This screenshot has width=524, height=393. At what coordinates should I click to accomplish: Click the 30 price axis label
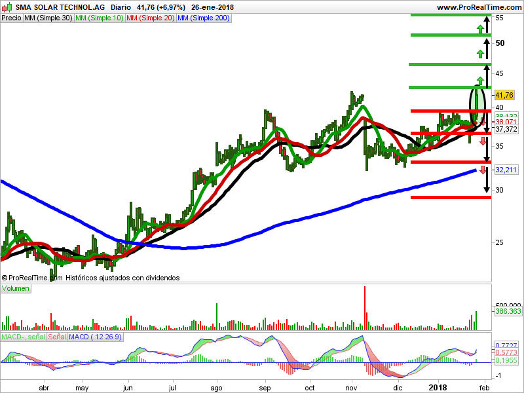[x=499, y=190]
